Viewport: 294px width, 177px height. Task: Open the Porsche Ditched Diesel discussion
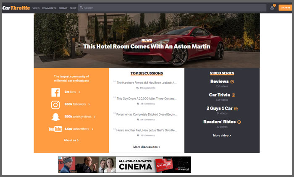pos(147,115)
